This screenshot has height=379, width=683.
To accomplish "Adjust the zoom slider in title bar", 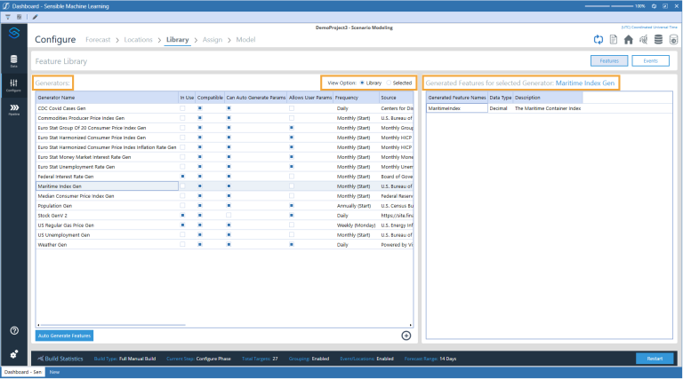I will coord(615,5).
